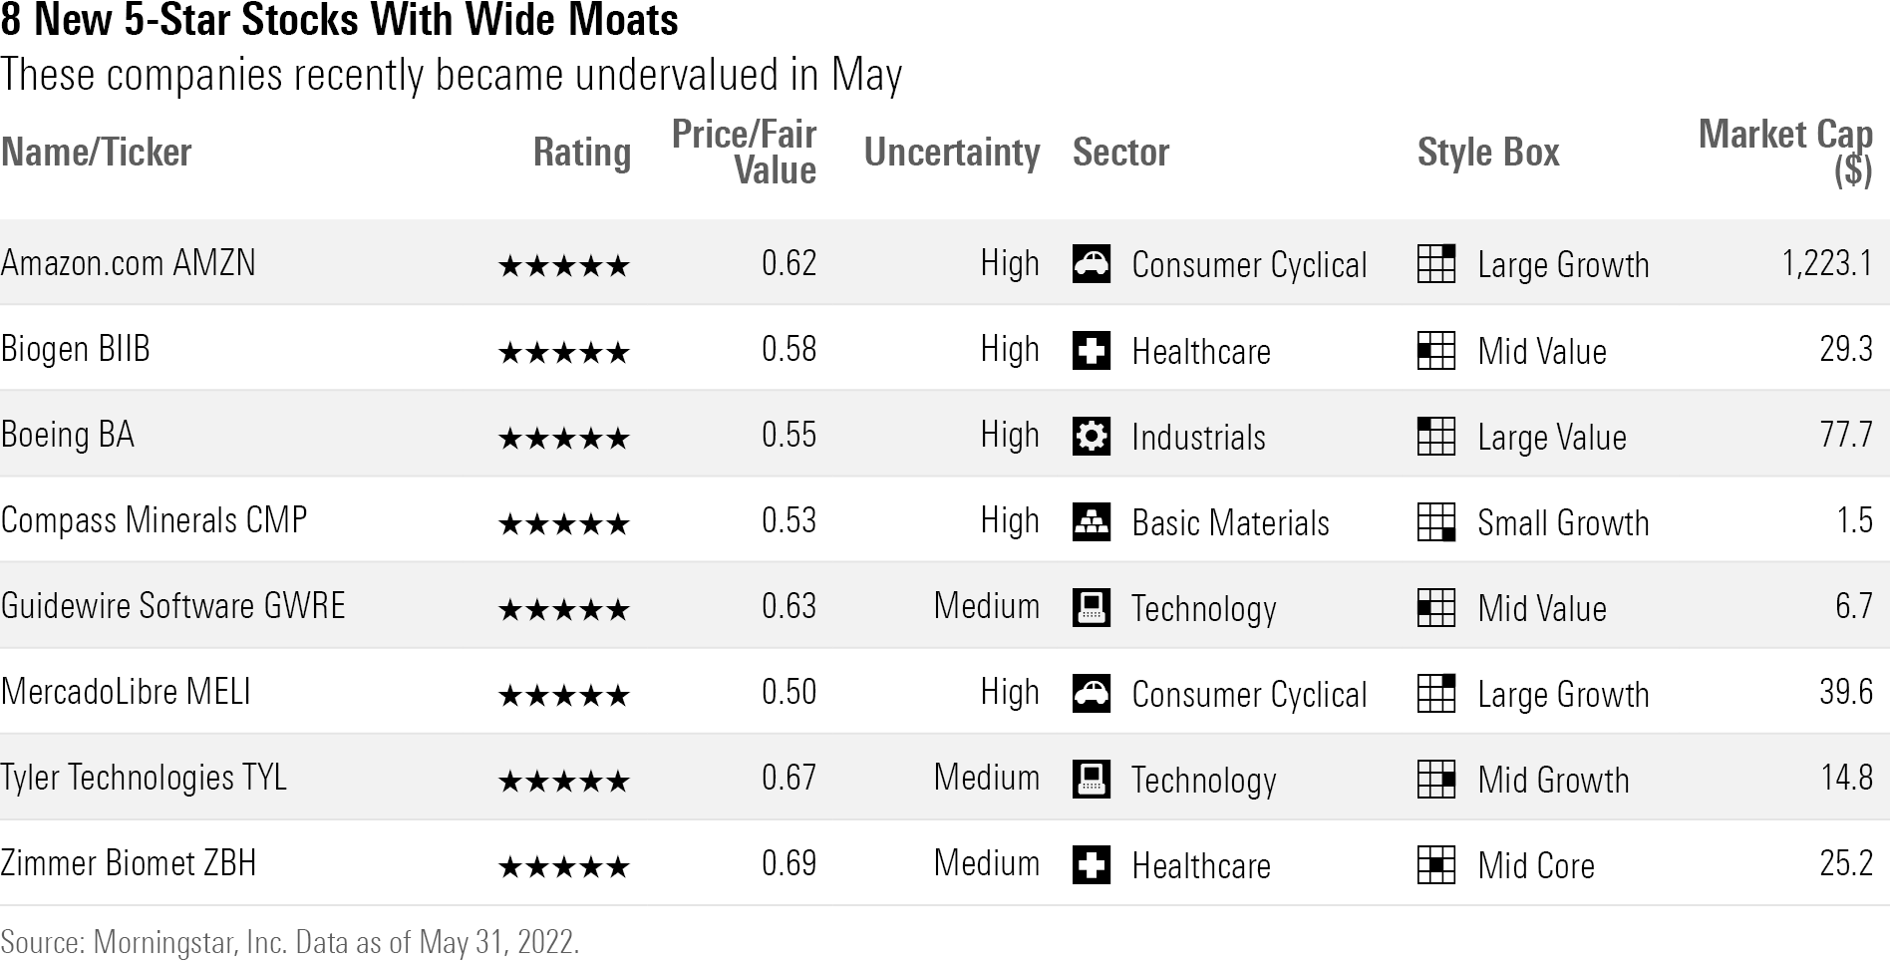Viewport: 1890px width, 965px height.
Task: Click the Industrials gear icon in Boeing row
Action: tap(1091, 437)
